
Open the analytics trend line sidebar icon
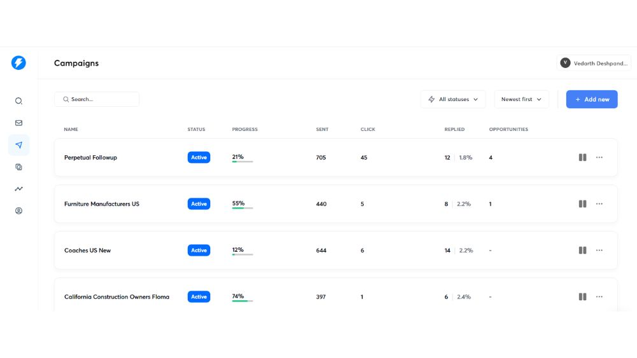click(18, 189)
